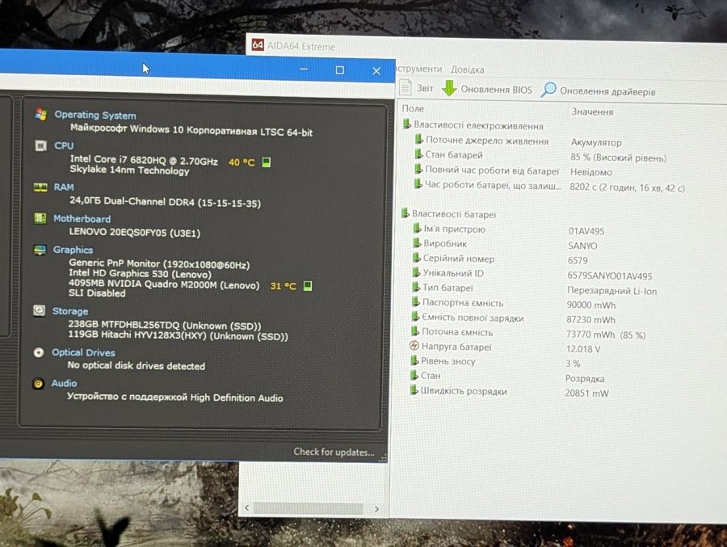Click the Швидкість розрядки row icon
727x547 pixels.
pos(414,390)
